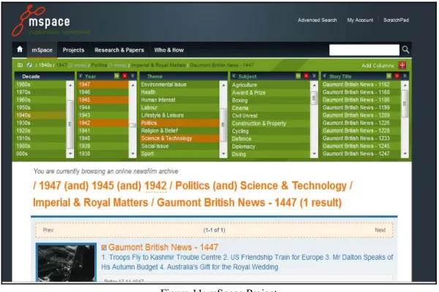Toggle 1945 in Year column
The height and width of the screenshot is (292, 439).
coord(102,100)
